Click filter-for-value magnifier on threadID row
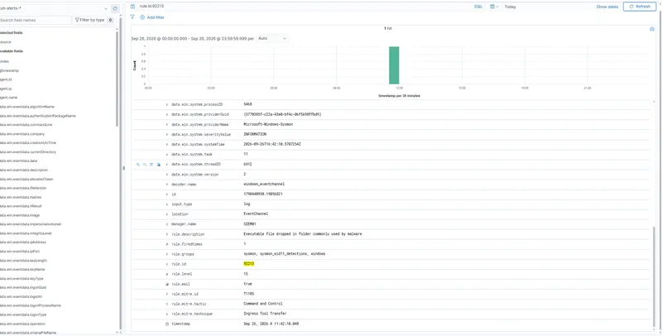 click(138, 165)
